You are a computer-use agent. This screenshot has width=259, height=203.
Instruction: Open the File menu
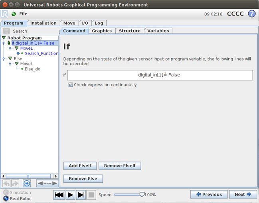click(23, 14)
